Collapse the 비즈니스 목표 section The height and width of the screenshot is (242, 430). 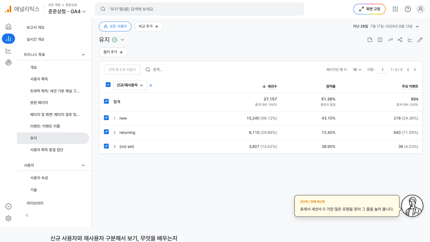(x=83, y=54)
